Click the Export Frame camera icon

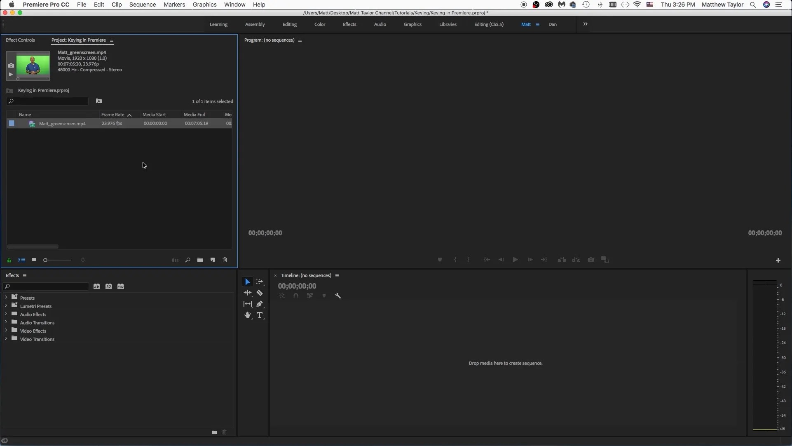[x=591, y=260]
